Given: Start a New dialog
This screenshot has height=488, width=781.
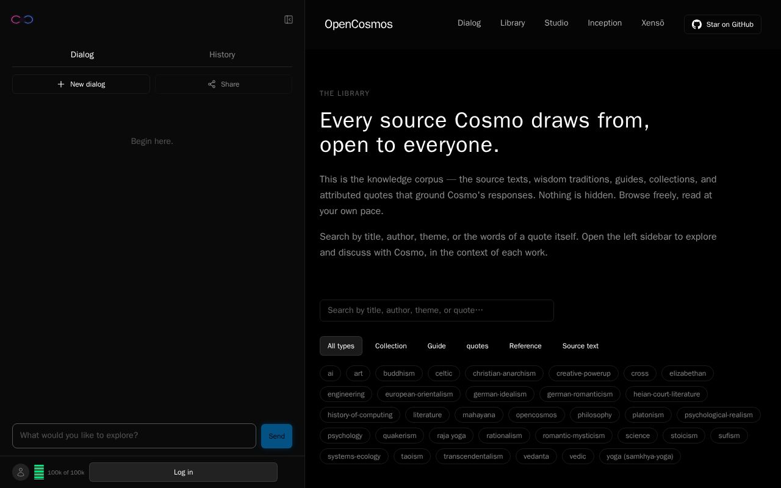Looking at the screenshot, I should (x=81, y=84).
